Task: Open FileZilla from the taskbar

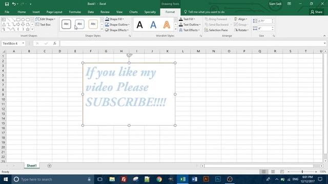Action: click(x=124, y=179)
